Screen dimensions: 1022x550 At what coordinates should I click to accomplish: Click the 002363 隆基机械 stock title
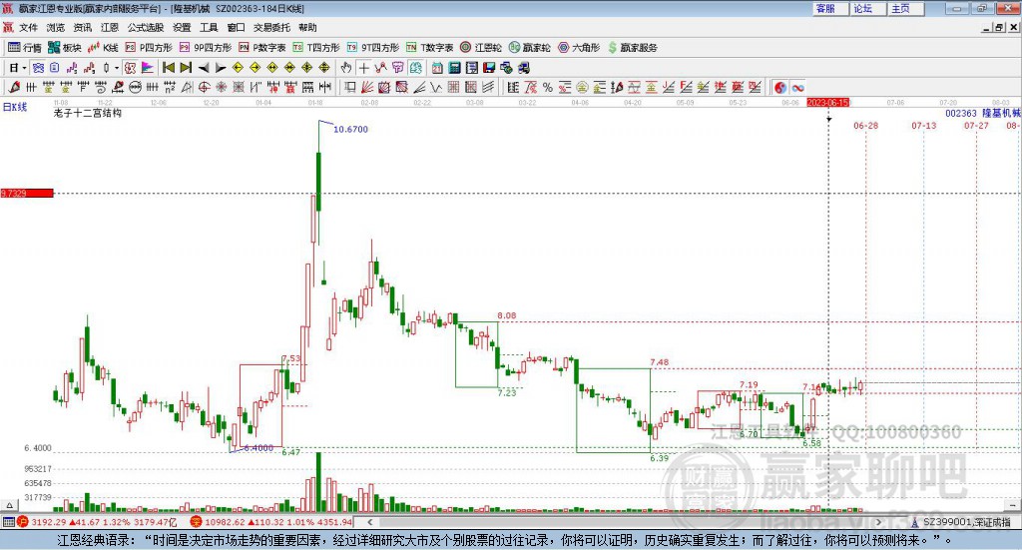pos(983,114)
